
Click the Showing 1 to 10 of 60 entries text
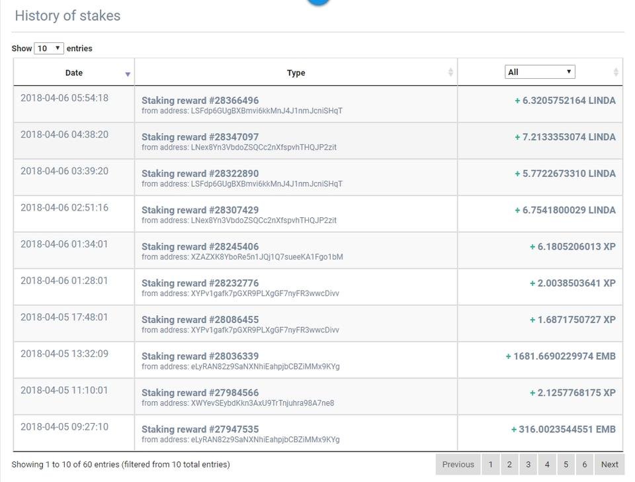120,464
